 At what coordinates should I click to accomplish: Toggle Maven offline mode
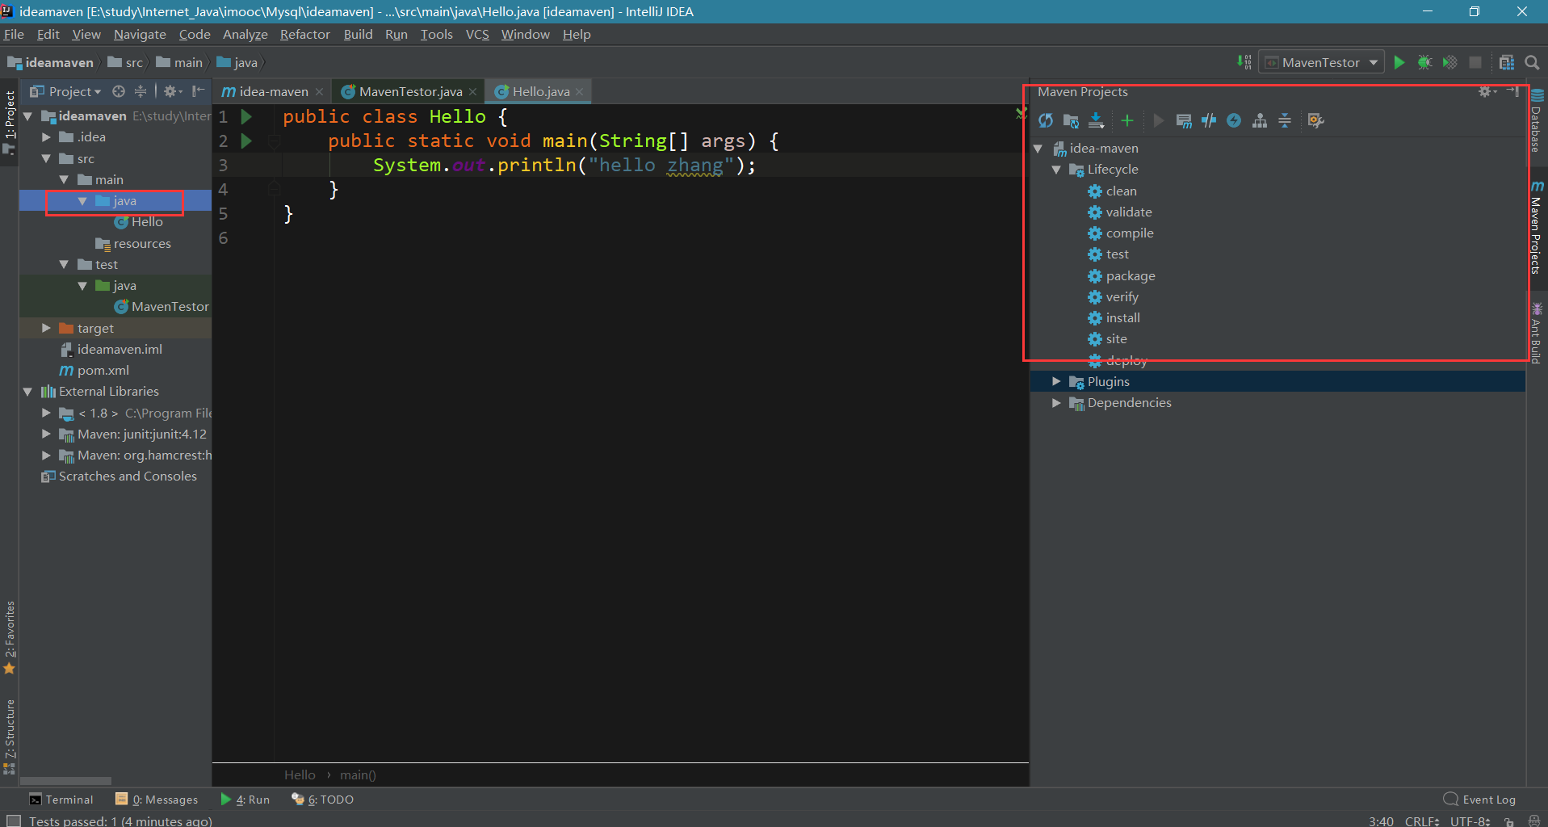pos(1209,121)
